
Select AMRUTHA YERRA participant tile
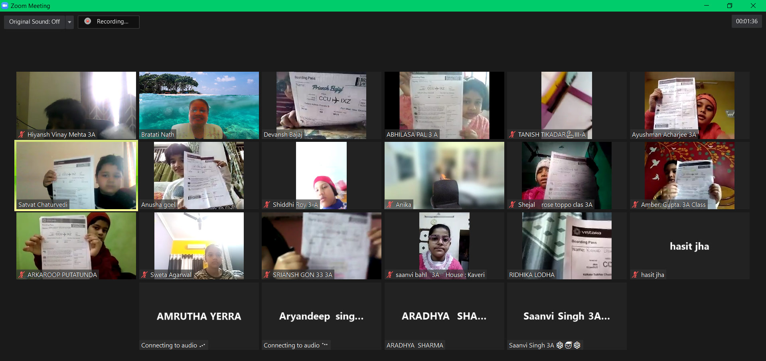199,316
